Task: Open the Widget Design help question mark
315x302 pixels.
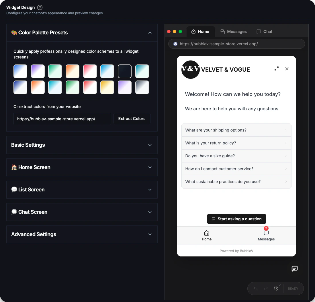Action: point(40,7)
